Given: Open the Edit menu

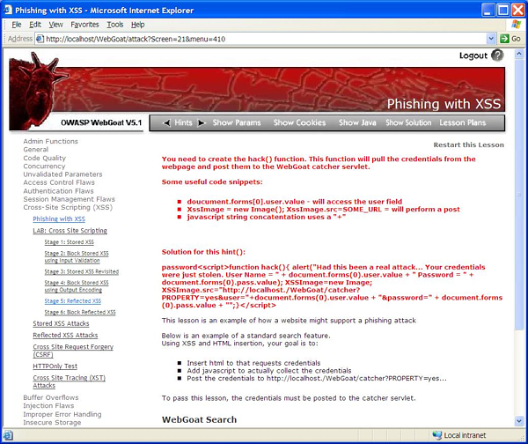Looking at the screenshot, I should [x=35, y=25].
